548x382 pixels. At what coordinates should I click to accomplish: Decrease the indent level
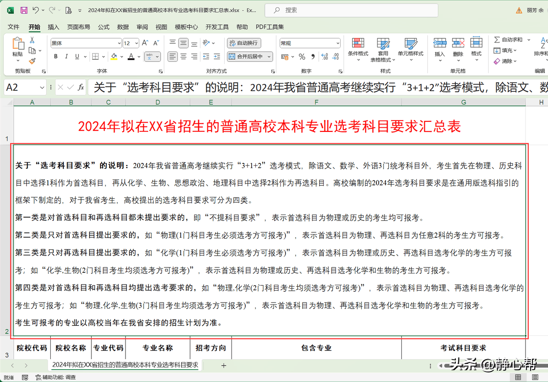206,57
